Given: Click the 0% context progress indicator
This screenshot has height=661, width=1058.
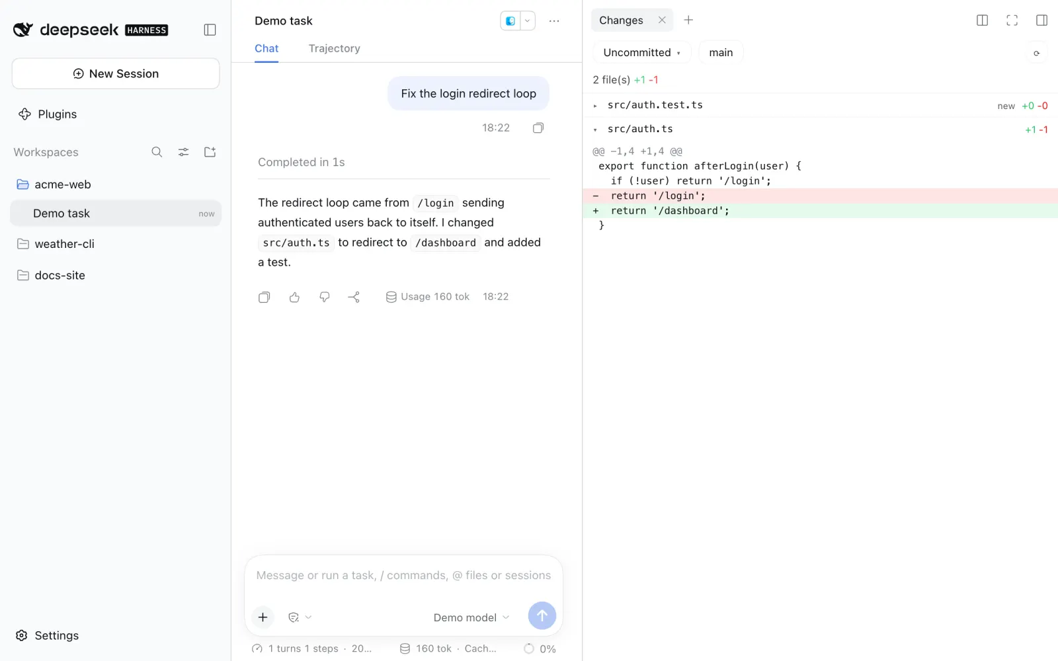Looking at the screenshot, I should pyautogui.click(x=540, y=648).
